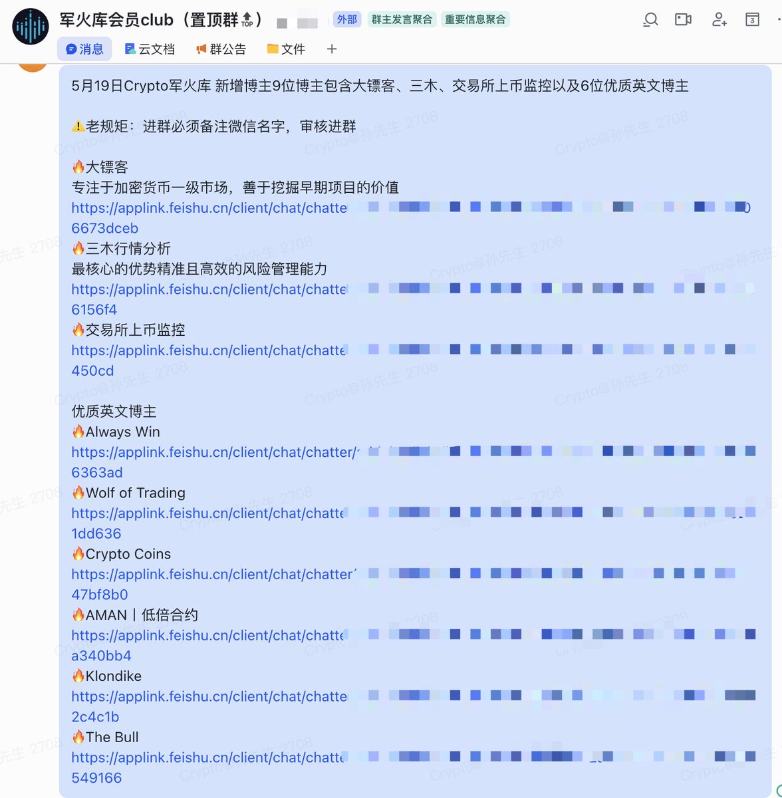Image resolution: width=782 pixels, height=798 pixels.
Task: Start a video meeting with camera icon
Action: pyautogui.click(x=683, y=19)
